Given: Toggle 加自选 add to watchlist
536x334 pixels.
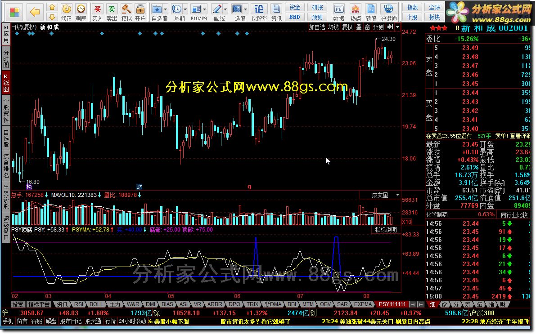Looking at the screenshot, I should pos(317,27).
